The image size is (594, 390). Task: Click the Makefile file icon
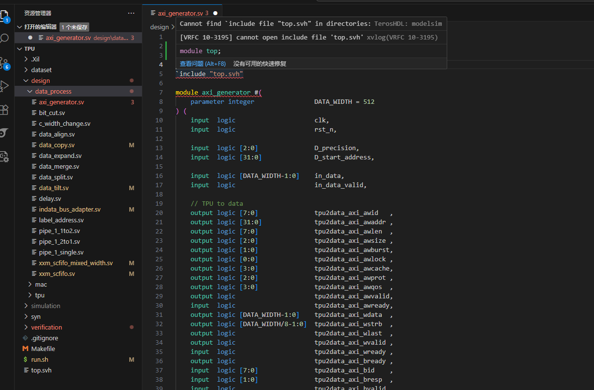pos(25,349)
